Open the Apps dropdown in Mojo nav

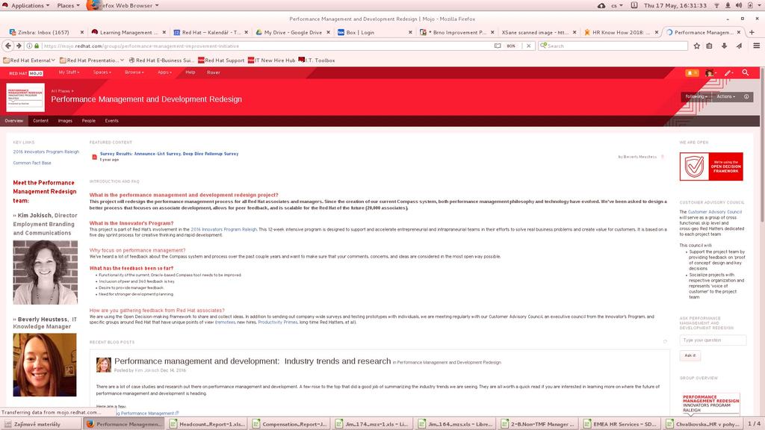(x=164, y=72)
